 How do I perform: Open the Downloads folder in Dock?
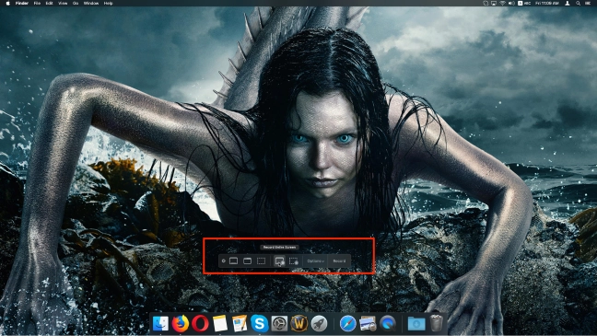tap(416, 323)
